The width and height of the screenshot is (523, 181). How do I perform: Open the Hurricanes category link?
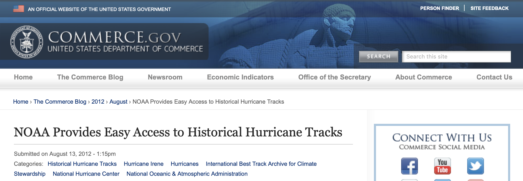[x=184, y=164]
